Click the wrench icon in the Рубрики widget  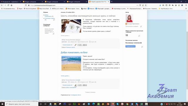point(54,20)
